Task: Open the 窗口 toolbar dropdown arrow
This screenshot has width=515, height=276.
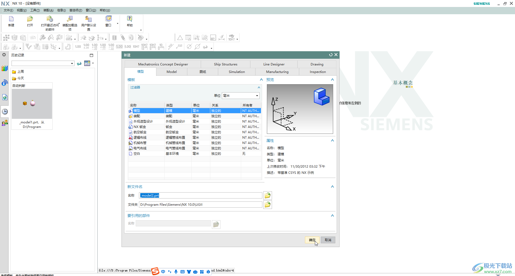Action: 117,24
